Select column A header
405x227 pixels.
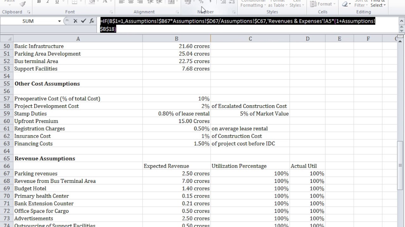[78, 38]
